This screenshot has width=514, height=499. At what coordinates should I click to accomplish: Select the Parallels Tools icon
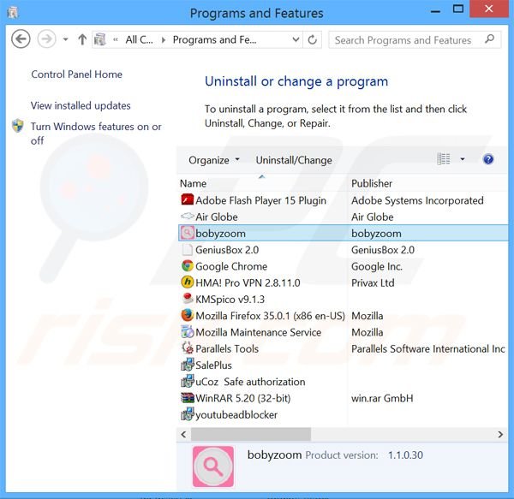click(187, 348)
